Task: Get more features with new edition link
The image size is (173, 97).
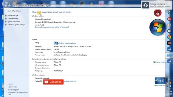Action: click(52, 27)
